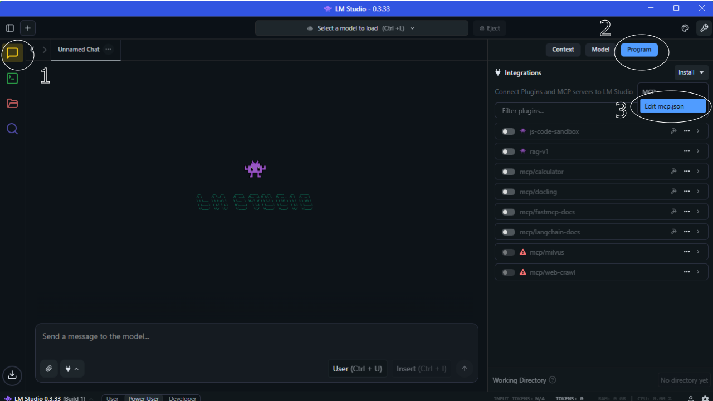
Task: Open the Developer terminal sidebar icon
Action: point(12,79)
